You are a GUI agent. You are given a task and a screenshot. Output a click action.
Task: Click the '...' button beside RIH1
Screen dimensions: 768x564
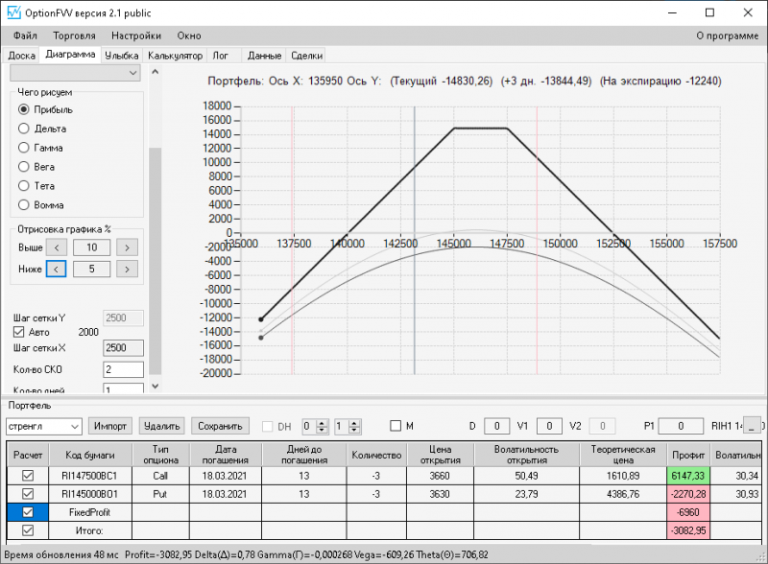click(753, 426)
